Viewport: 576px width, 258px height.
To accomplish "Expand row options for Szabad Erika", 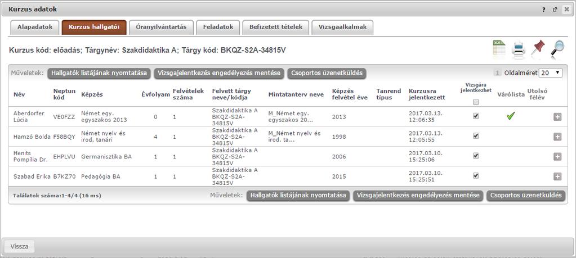I will (x=557, y=176).
